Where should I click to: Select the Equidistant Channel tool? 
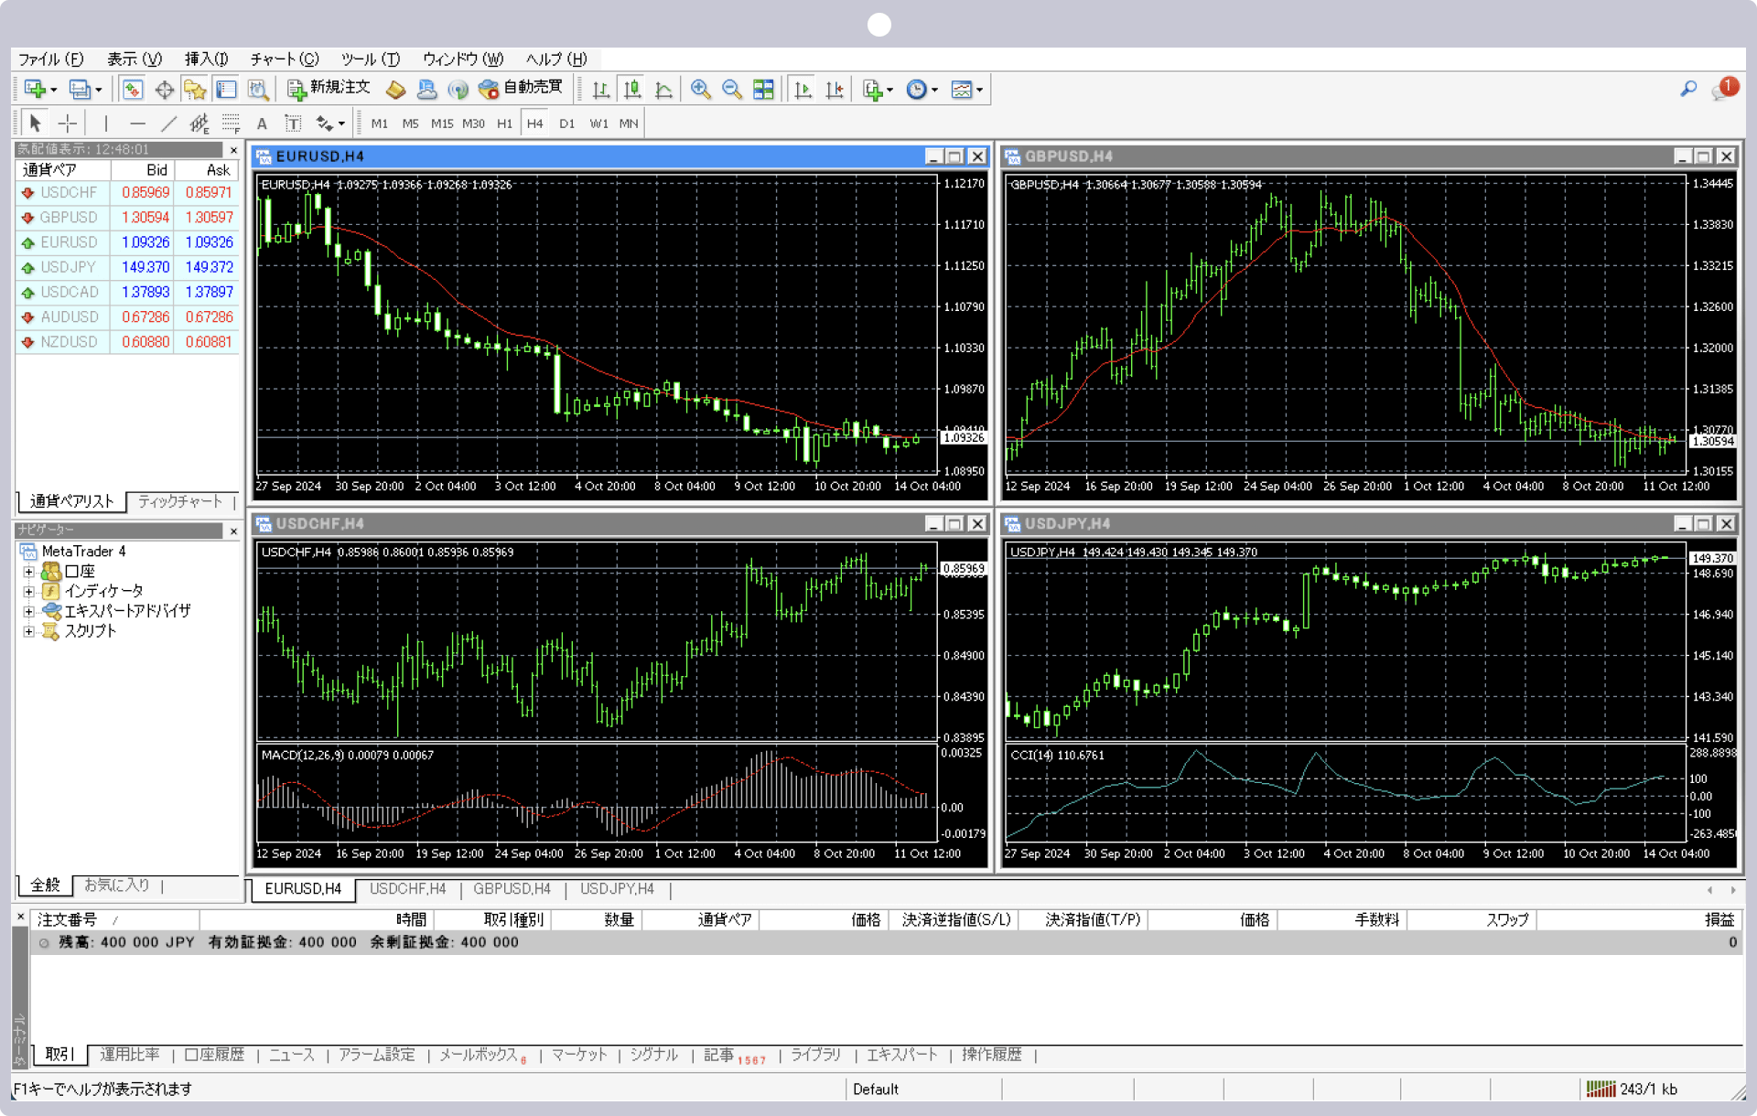tap(199, 123)
